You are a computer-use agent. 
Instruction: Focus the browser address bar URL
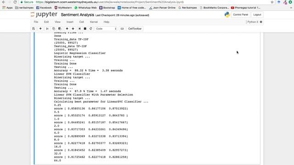[x=110, y=2]
